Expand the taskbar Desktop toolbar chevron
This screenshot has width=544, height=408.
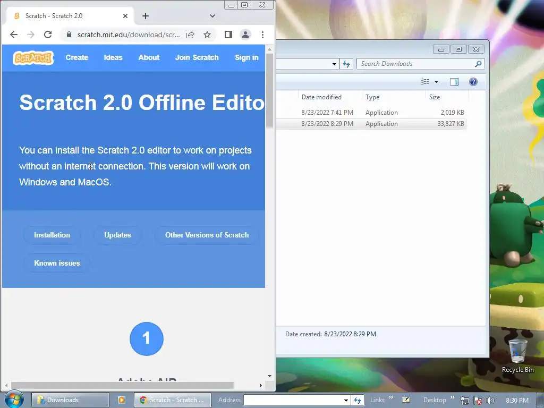coord(453,397)
